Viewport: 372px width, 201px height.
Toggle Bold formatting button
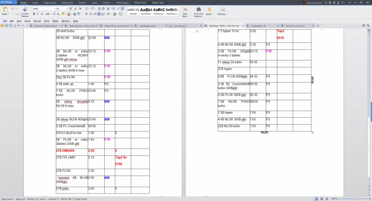[34, 14]
